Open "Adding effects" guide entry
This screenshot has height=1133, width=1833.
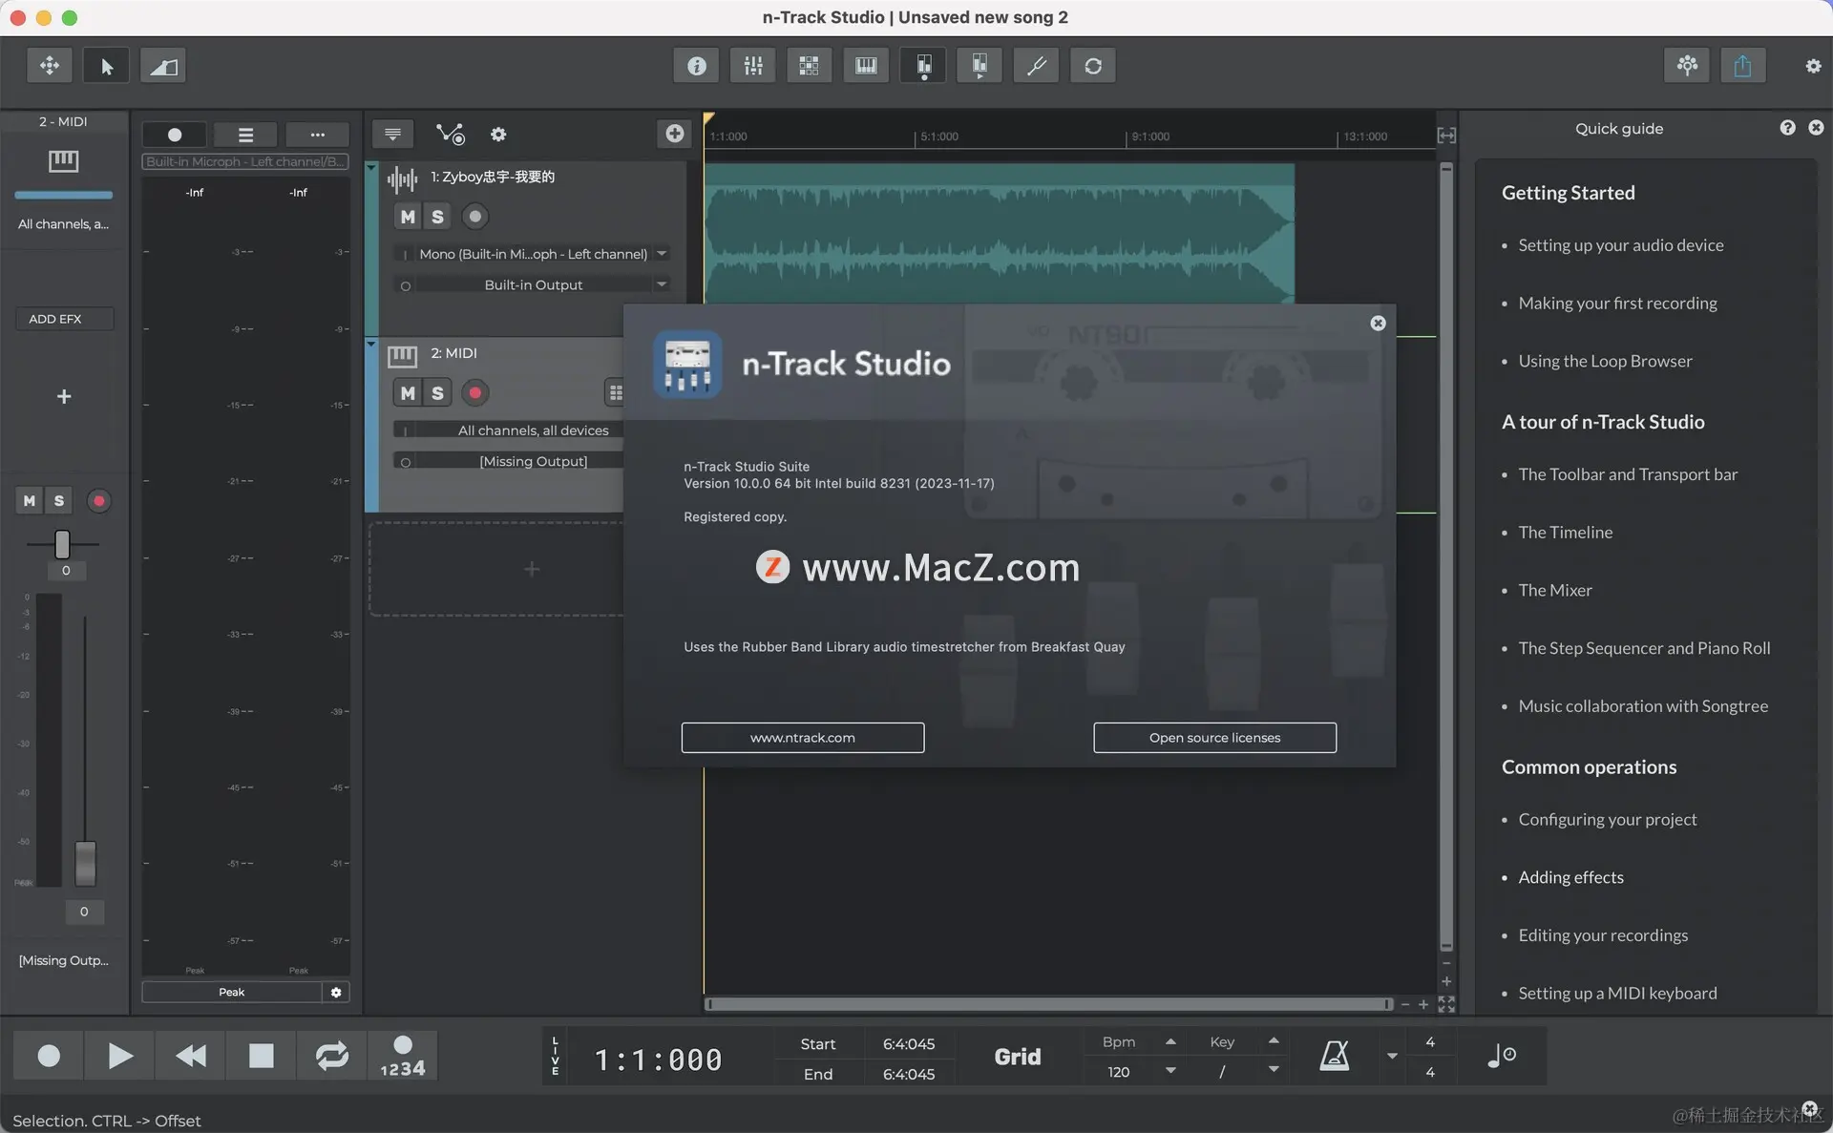[1570, 877]
